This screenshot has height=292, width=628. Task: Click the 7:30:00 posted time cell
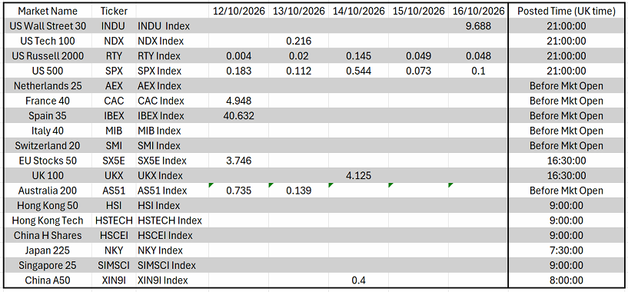[x=567, y=251]
